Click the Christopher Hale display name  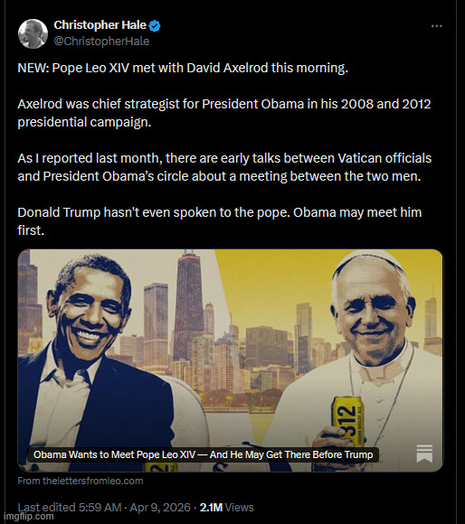[100, 25]
